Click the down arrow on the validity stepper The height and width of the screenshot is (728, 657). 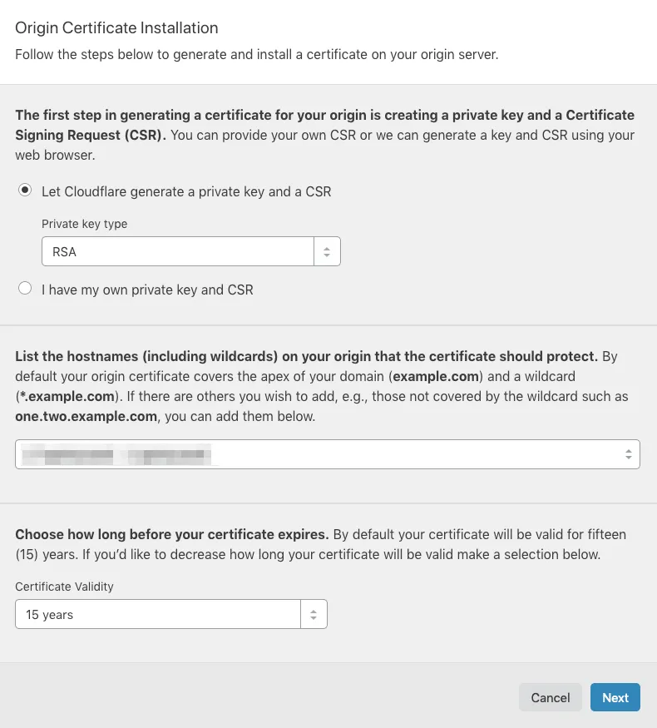(x=314, y=617)
